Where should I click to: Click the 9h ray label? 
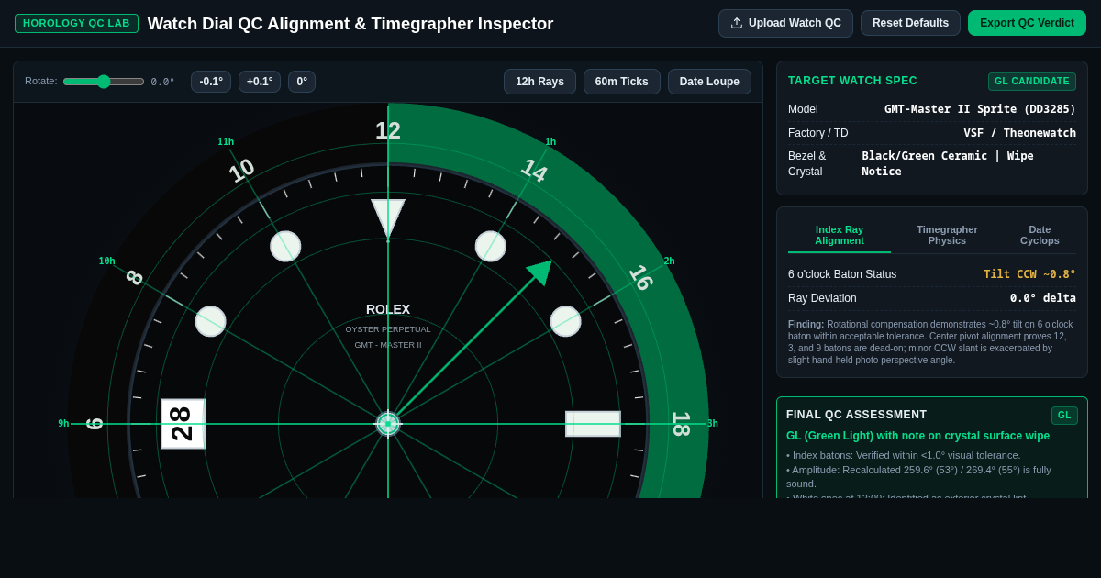[63, 423]
